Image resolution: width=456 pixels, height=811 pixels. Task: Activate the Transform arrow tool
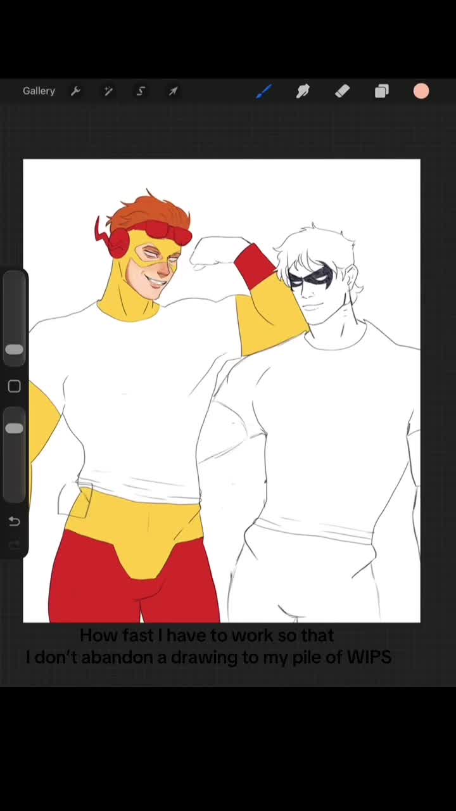click(173, 91)
